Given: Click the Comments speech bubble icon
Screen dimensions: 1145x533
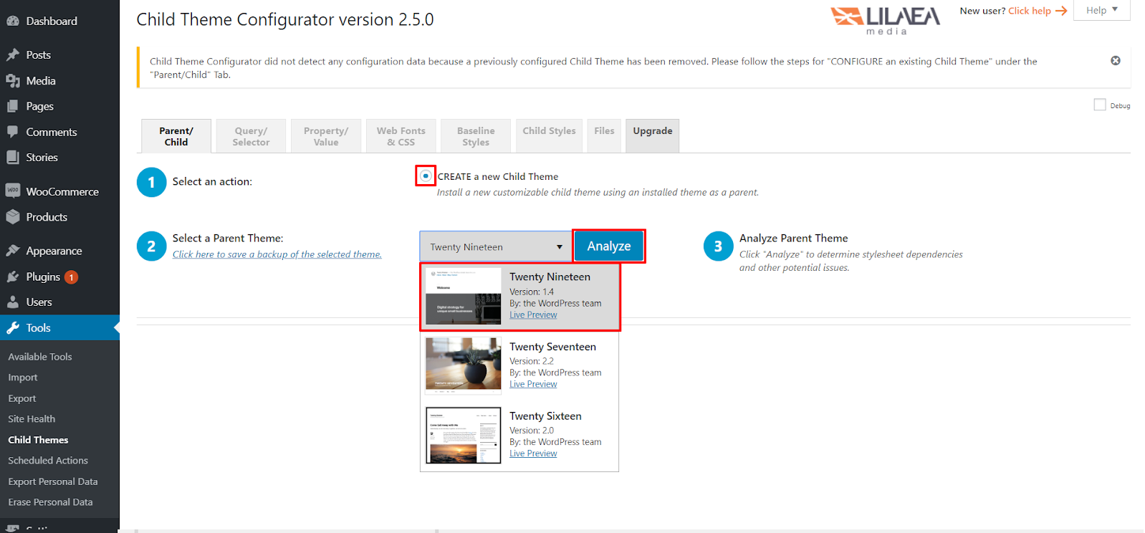Looking at the screenshot, I should click(x=13, y=132).
